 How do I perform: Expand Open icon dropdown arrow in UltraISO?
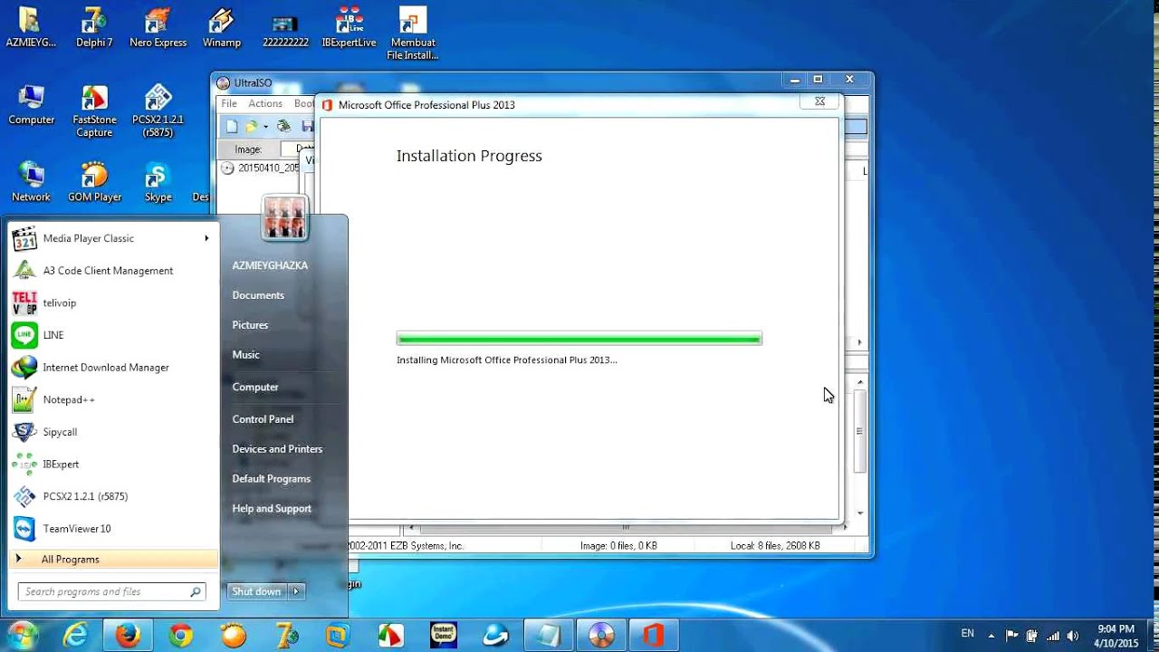(x=265, y=127)
